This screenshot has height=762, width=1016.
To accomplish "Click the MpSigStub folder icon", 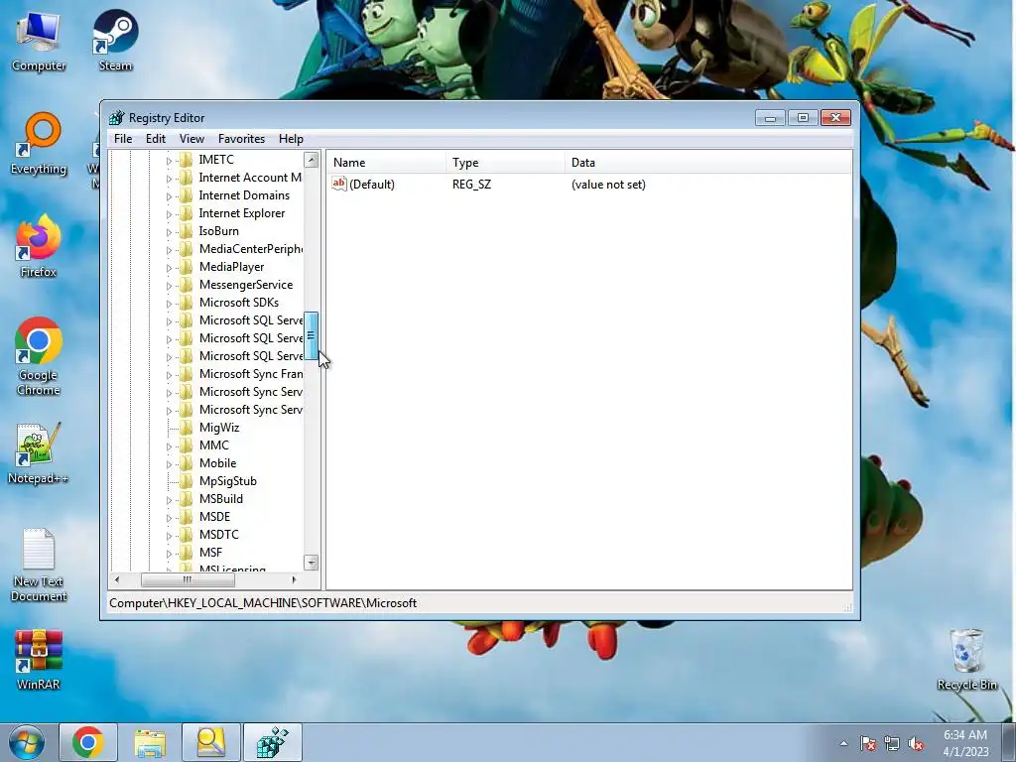I will [x=186, y=481].
